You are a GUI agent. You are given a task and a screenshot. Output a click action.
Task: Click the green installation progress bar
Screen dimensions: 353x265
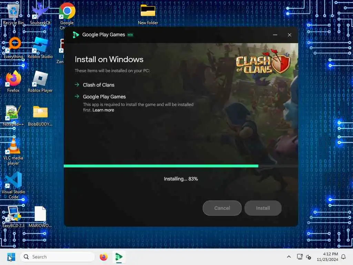coord(161,166)
